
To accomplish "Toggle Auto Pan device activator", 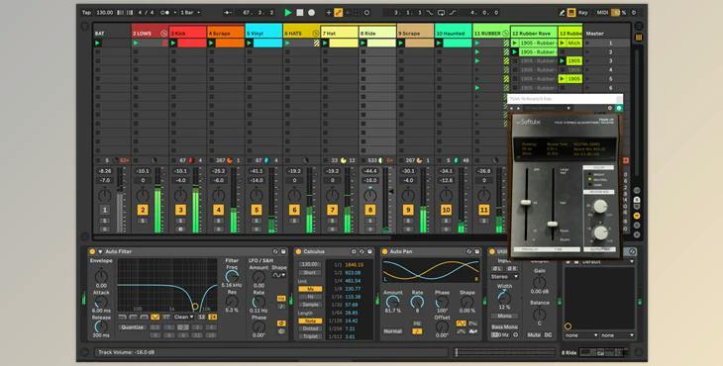I will point(384,252).
